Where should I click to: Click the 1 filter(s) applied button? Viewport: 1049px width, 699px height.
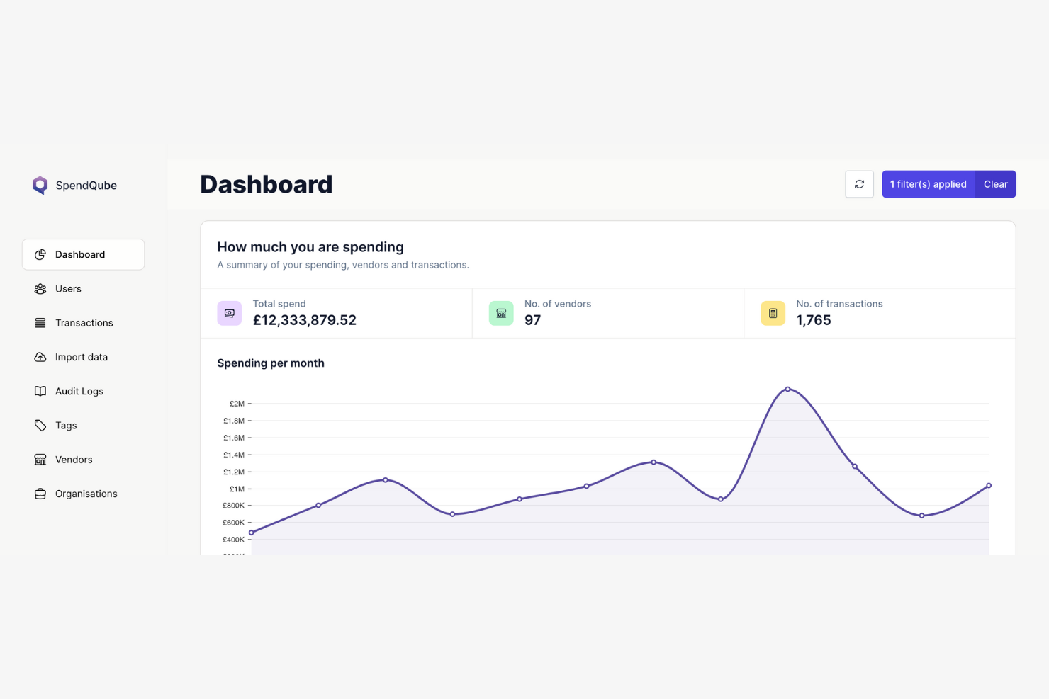click(x=929, y=184)
